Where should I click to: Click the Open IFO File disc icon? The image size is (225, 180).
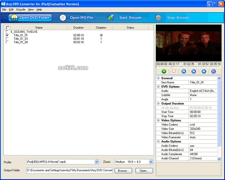63,18
